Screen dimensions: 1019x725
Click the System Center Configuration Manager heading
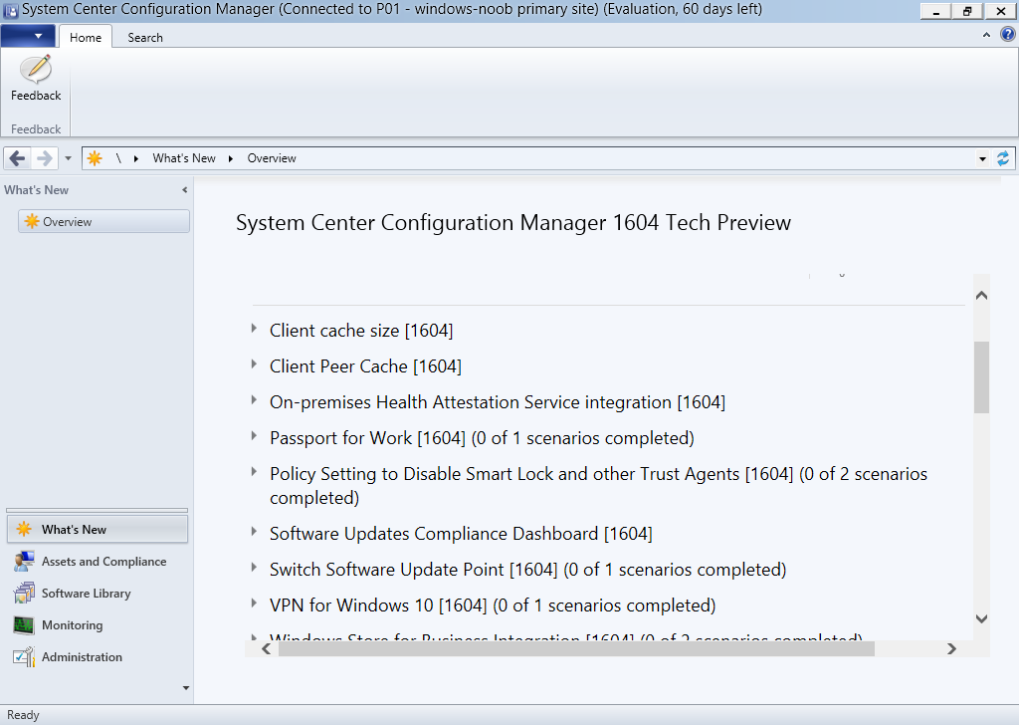click(513, 222)
